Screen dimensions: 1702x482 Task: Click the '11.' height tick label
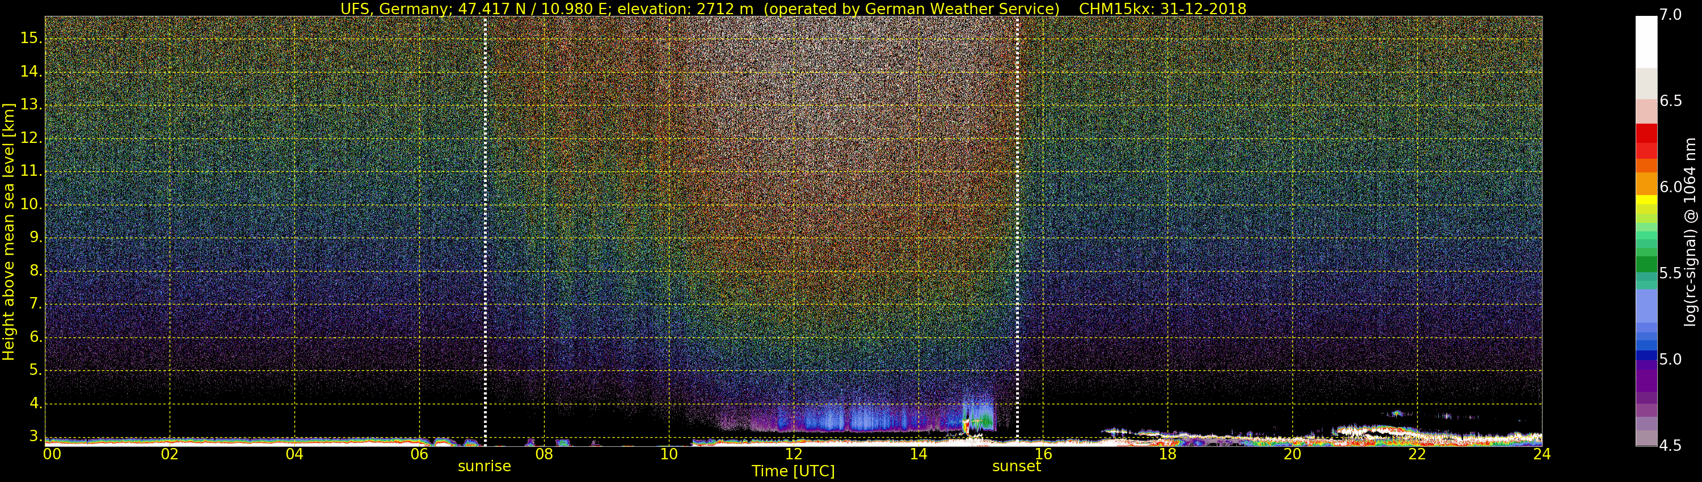pyautogui.click(x=31, y=171)
